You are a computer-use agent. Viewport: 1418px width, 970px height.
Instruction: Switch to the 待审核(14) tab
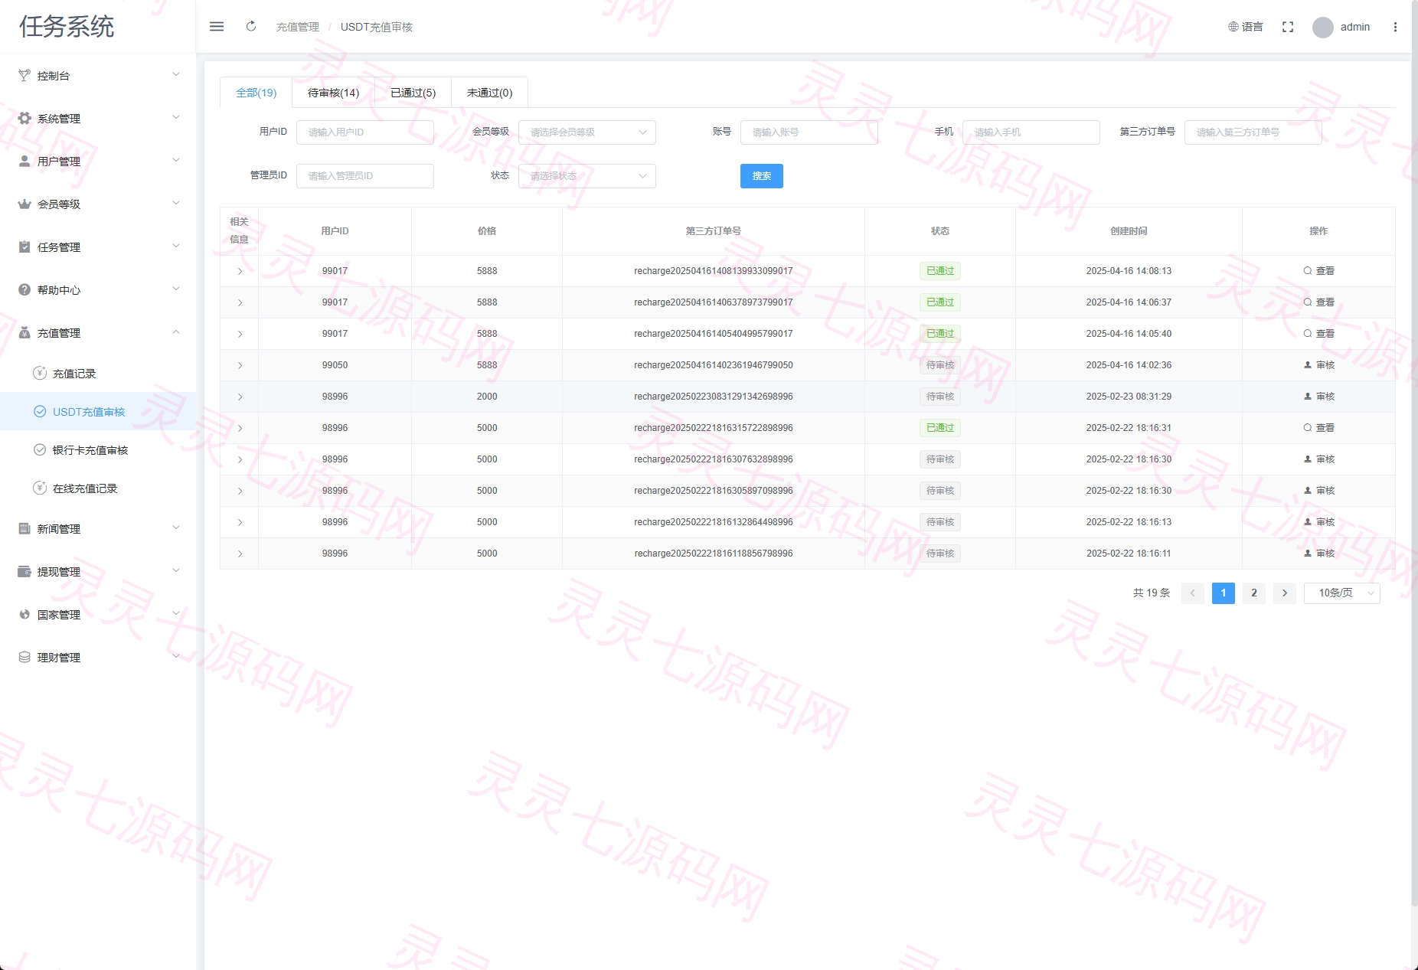click(333, 93)
